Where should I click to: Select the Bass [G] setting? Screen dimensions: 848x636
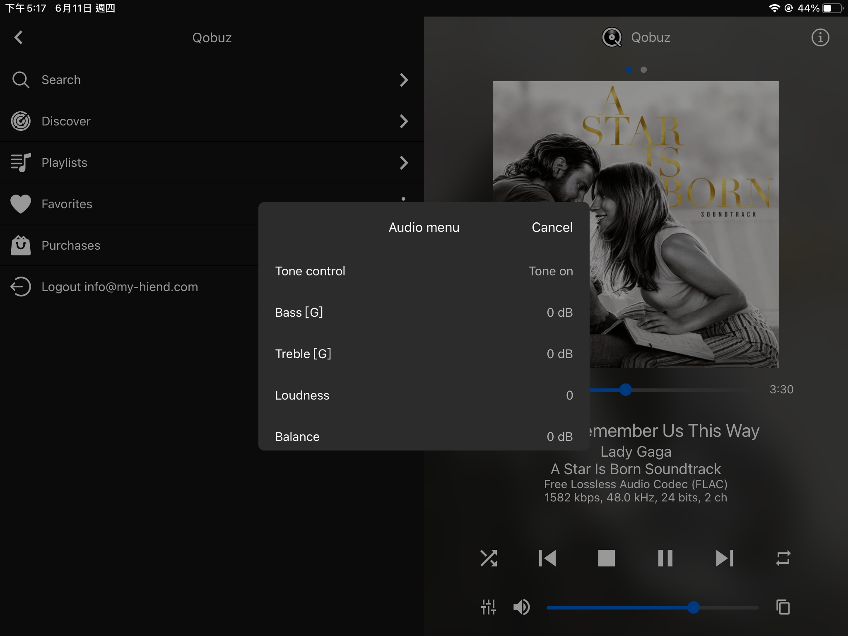pos(424,313)
